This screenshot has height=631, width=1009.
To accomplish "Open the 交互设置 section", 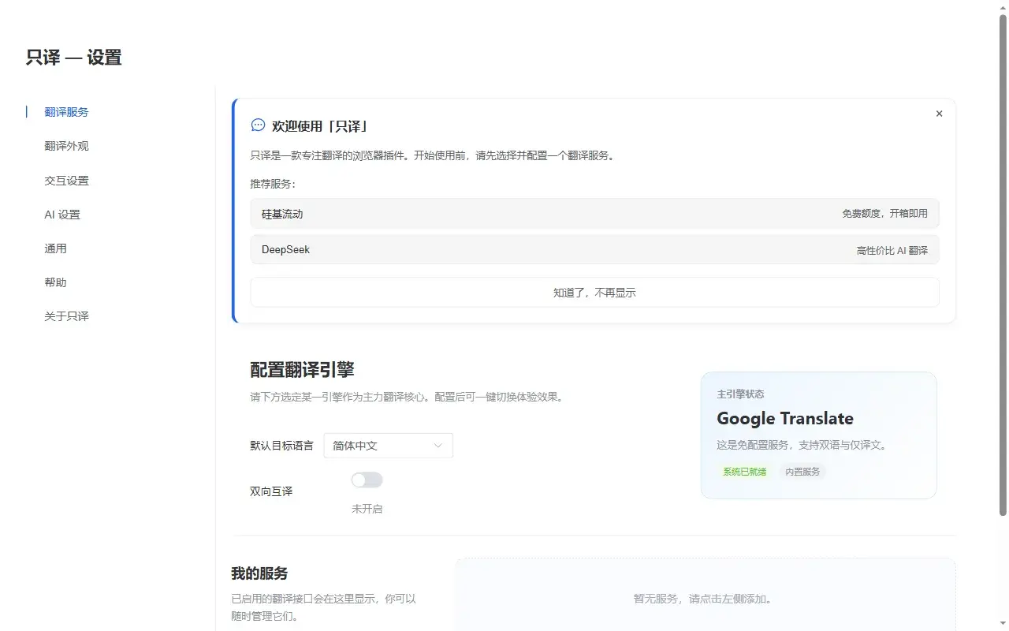I will [67, 181].
